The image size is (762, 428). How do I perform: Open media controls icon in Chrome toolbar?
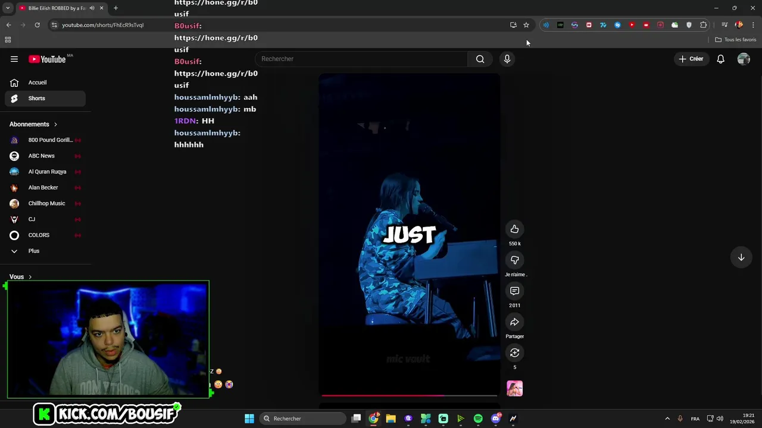[724, 25]
